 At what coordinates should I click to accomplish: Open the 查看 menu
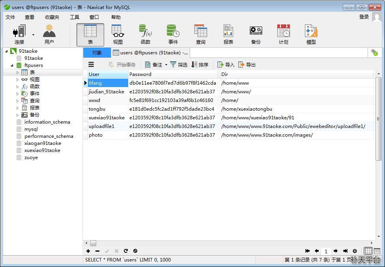(30, 17)
